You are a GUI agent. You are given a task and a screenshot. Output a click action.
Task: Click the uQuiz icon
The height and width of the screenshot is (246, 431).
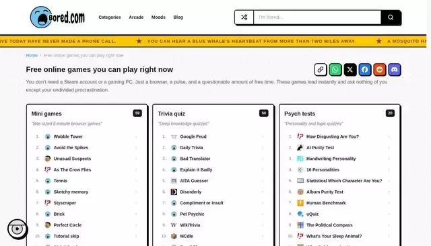click(x=300, y=214)
